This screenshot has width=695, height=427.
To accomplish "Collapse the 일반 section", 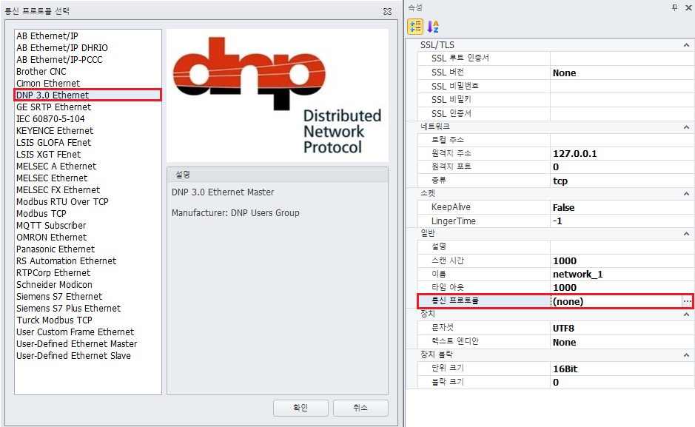I will pos(686,234).
